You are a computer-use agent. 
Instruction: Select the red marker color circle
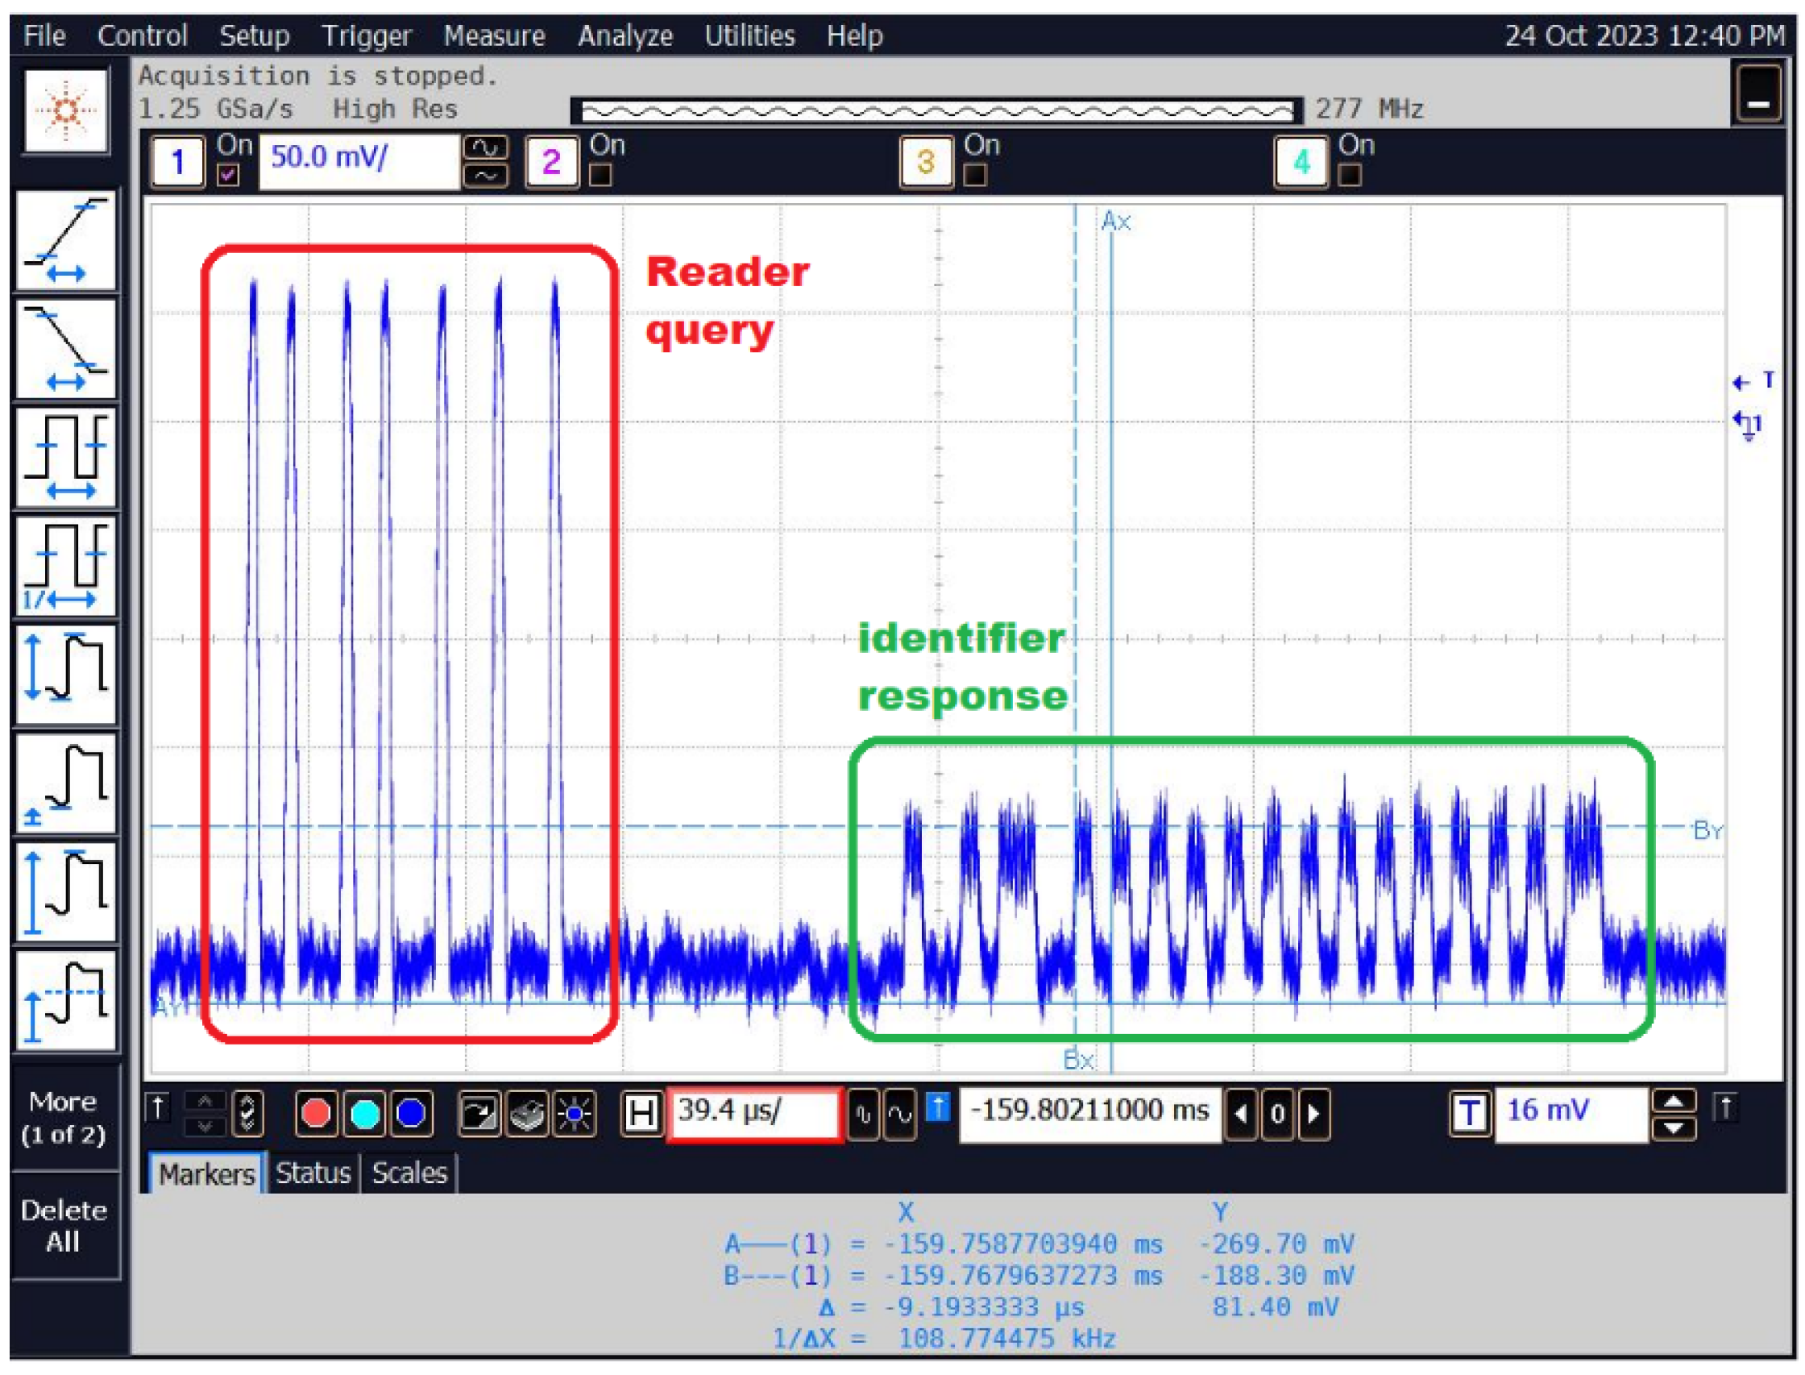[x=315, y=1111]
